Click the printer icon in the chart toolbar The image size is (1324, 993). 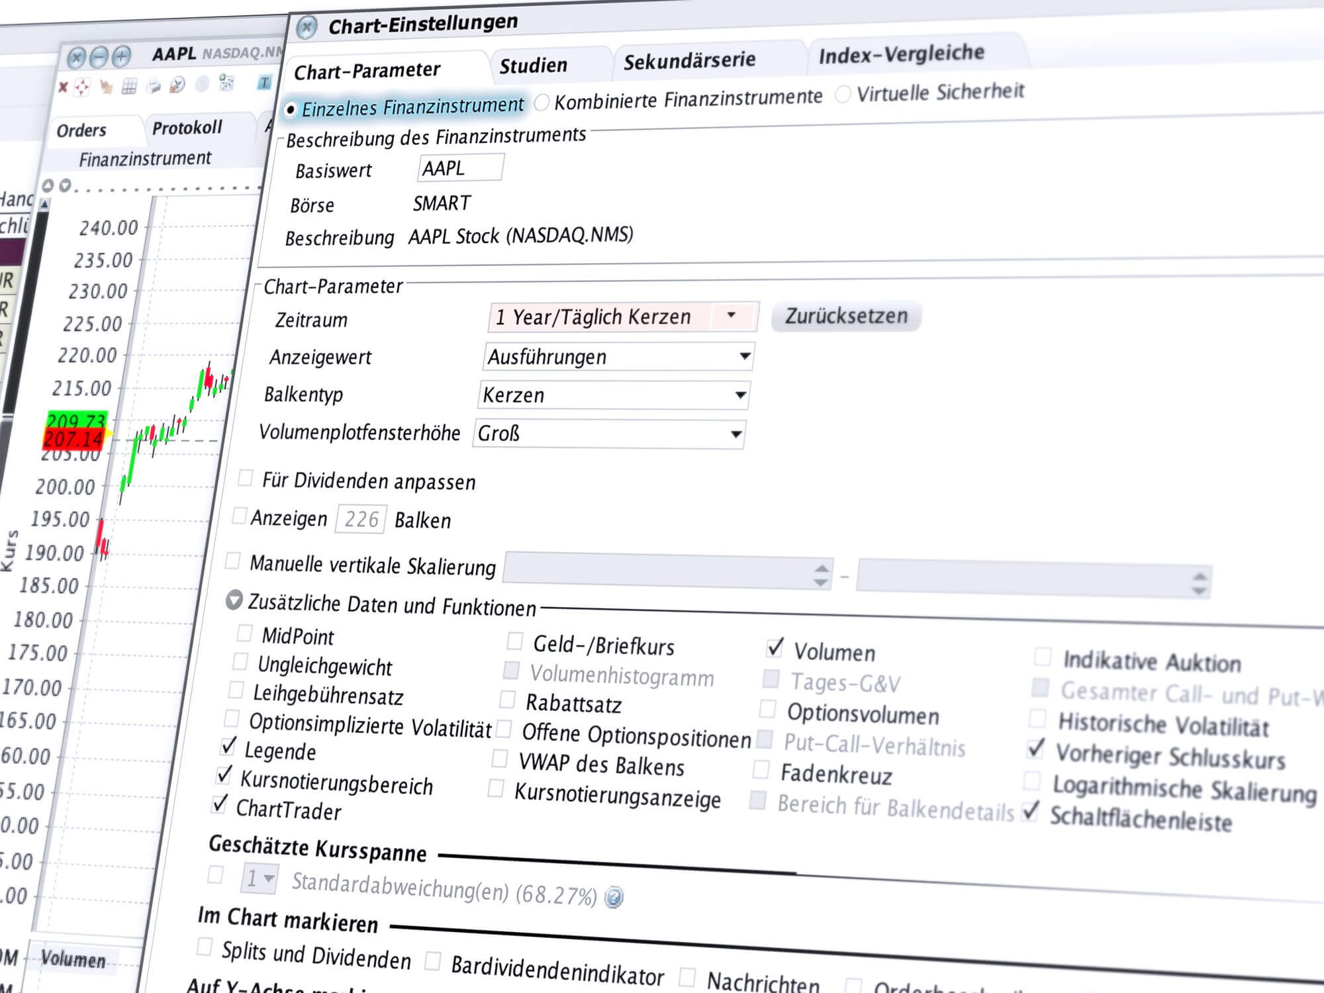[x=154, y=85]
